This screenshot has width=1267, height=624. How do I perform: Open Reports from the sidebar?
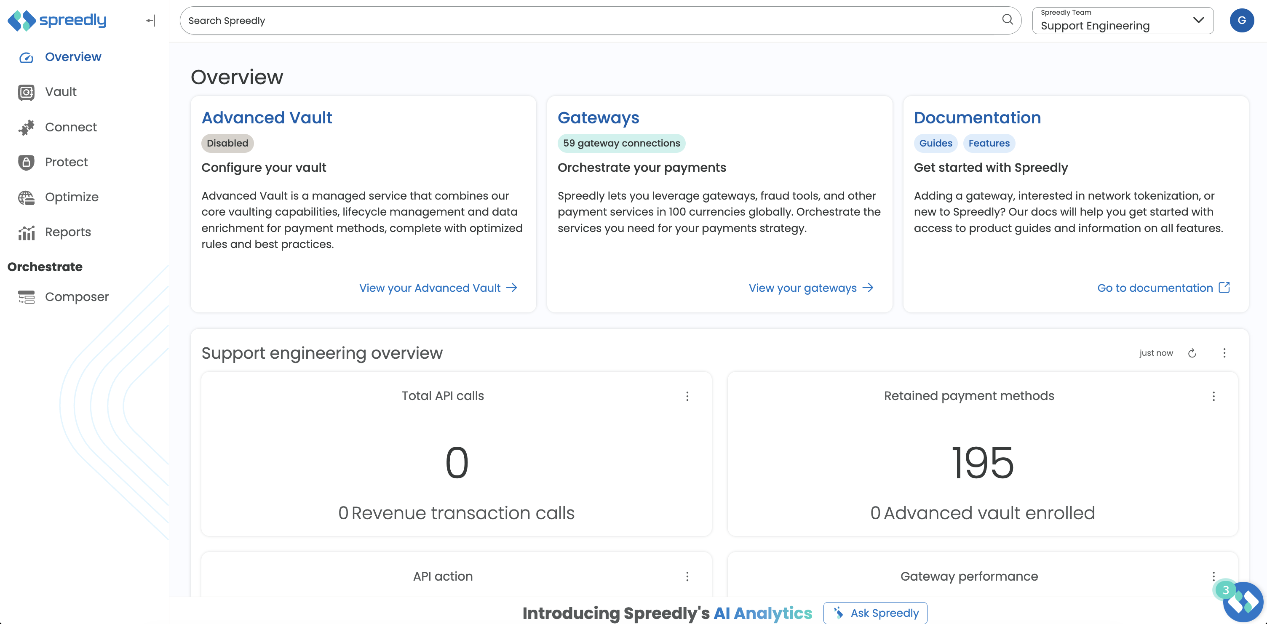[68, 232]
